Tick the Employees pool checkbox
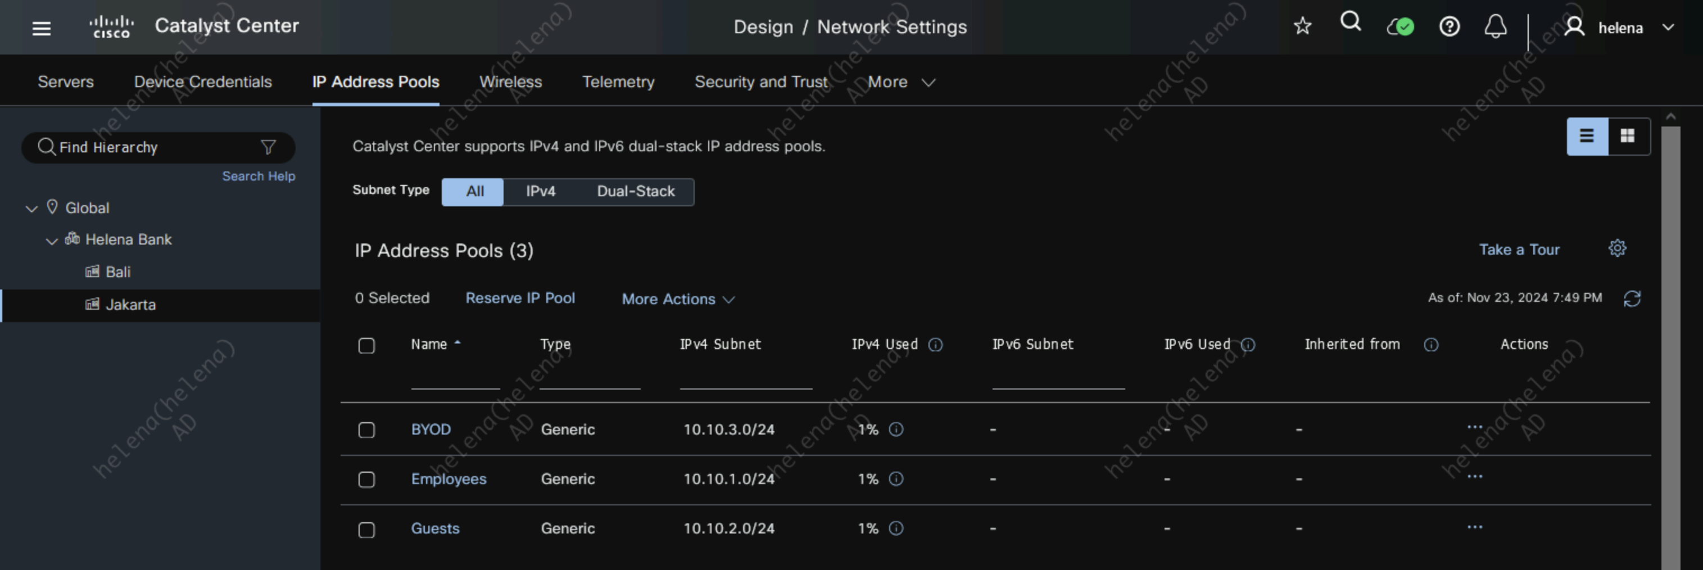The height and width of the screenshot is (570, 1703). (x=366, y=479)
